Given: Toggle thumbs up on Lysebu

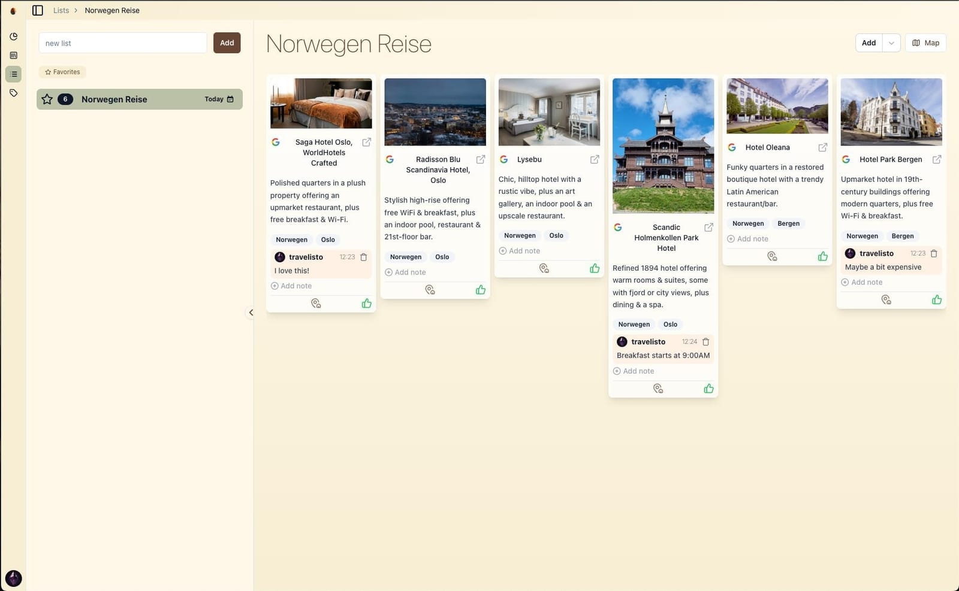Looking at the screenshot, I should pos(595,268).
